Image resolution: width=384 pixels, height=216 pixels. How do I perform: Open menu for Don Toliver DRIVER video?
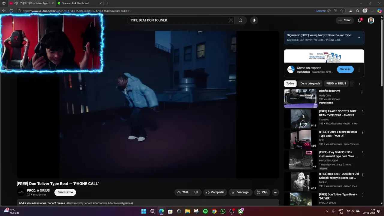coord(363,195)
